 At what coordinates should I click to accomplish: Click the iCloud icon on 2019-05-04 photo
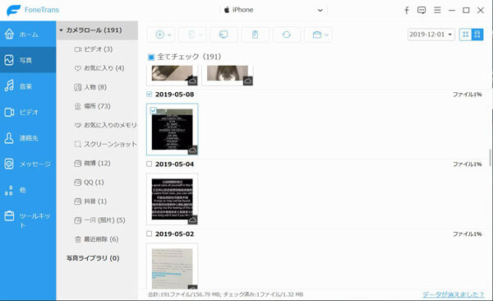coord(193,220)
